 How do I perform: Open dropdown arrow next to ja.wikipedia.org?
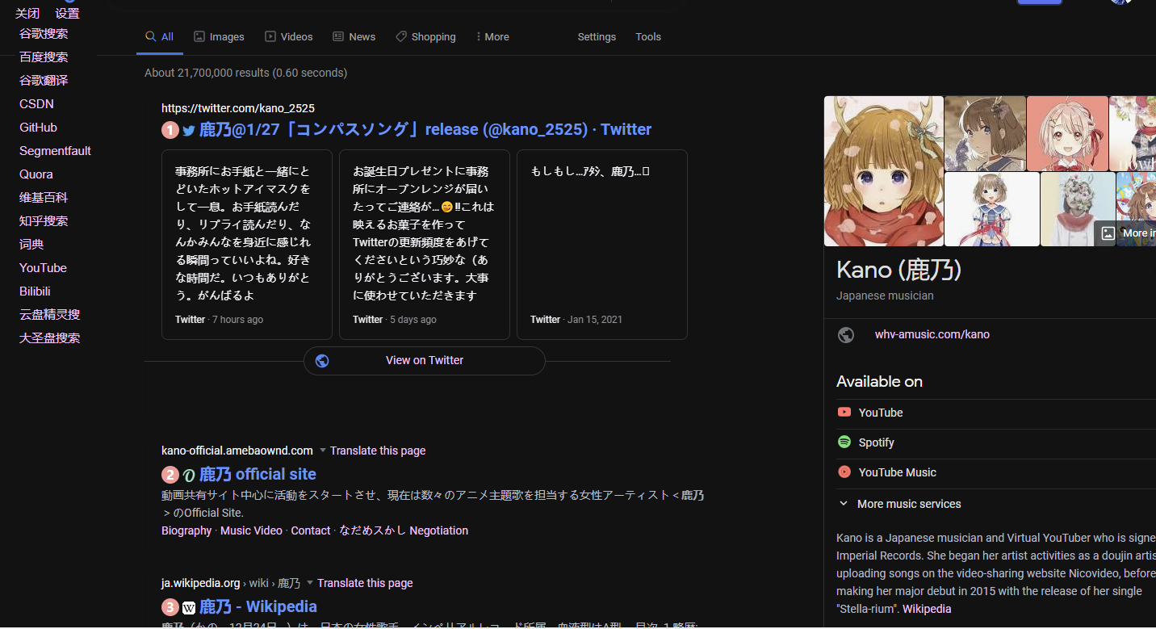point(310,583)
